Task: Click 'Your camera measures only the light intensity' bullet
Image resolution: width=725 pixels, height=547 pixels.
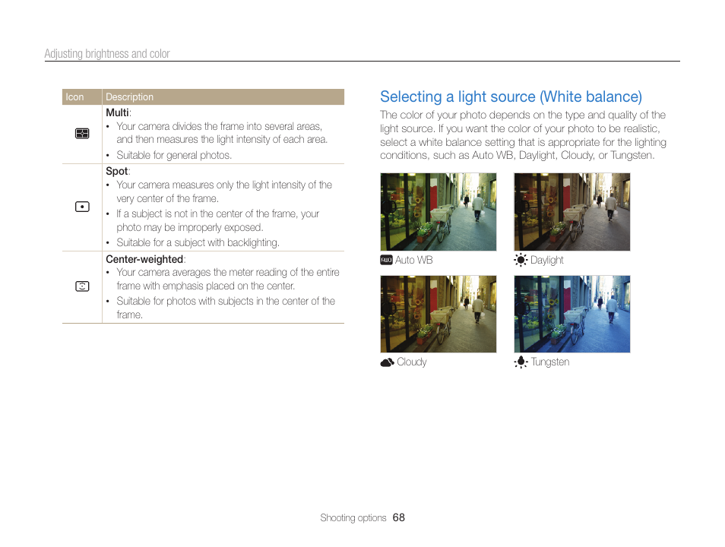Action: (x=224, y=191)
